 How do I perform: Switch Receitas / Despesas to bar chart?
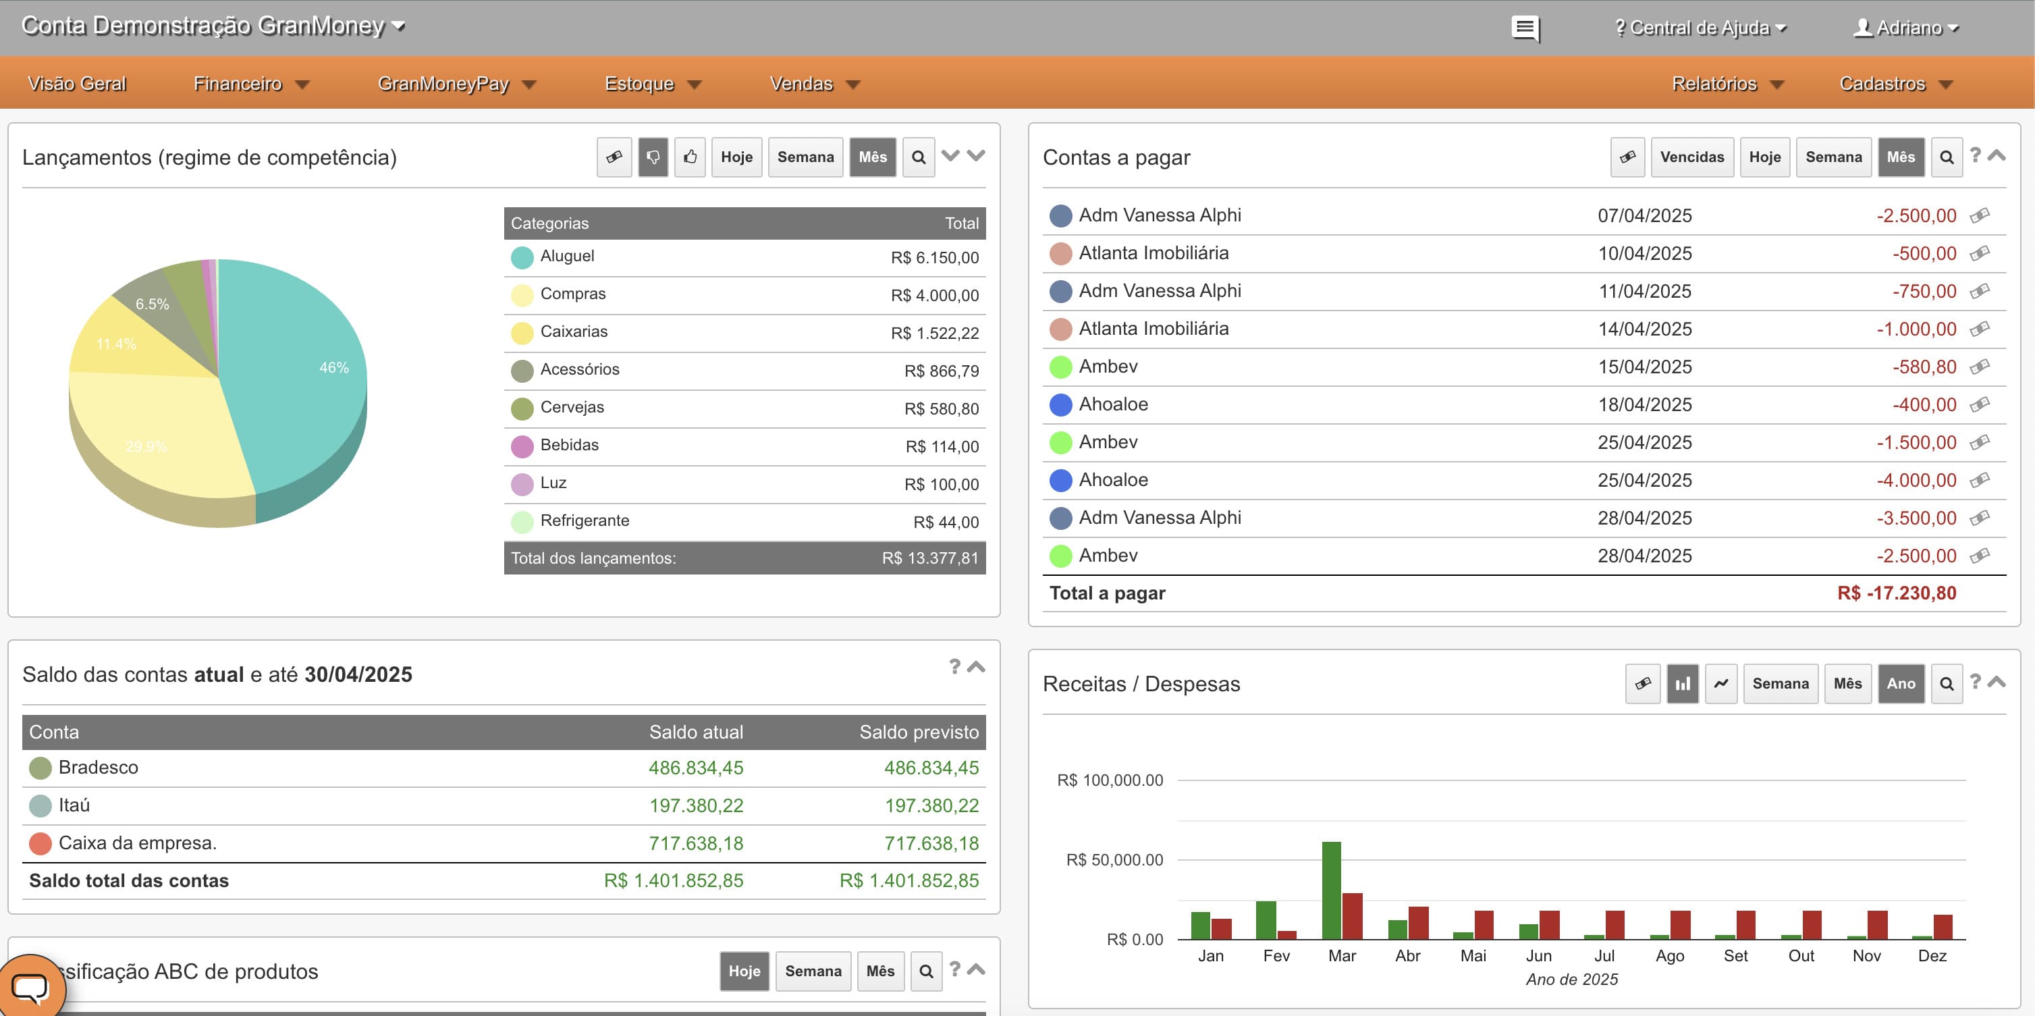pos(1683,684)
